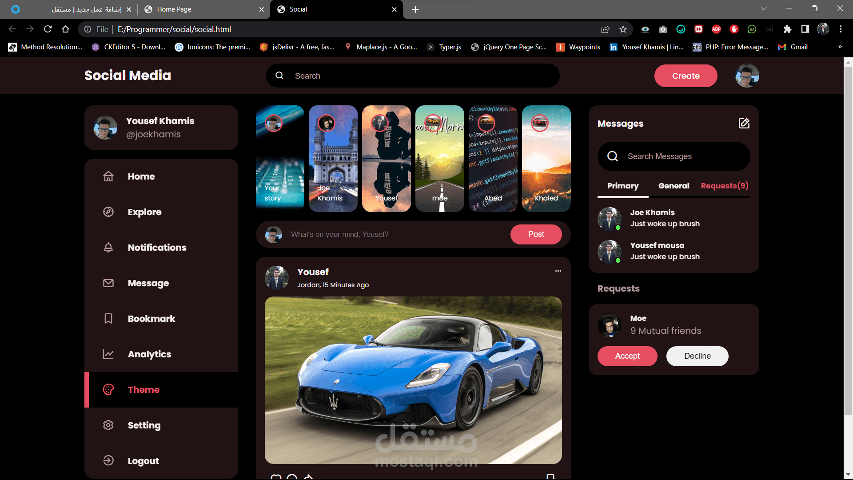This screenshot has width=853, height=480.
Task: Open Chrome tab search dropdown arrow
Action: click(x=764, y=8)
